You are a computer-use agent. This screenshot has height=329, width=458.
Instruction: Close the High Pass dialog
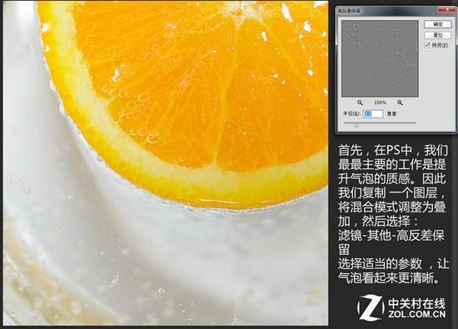coord(447,10)
